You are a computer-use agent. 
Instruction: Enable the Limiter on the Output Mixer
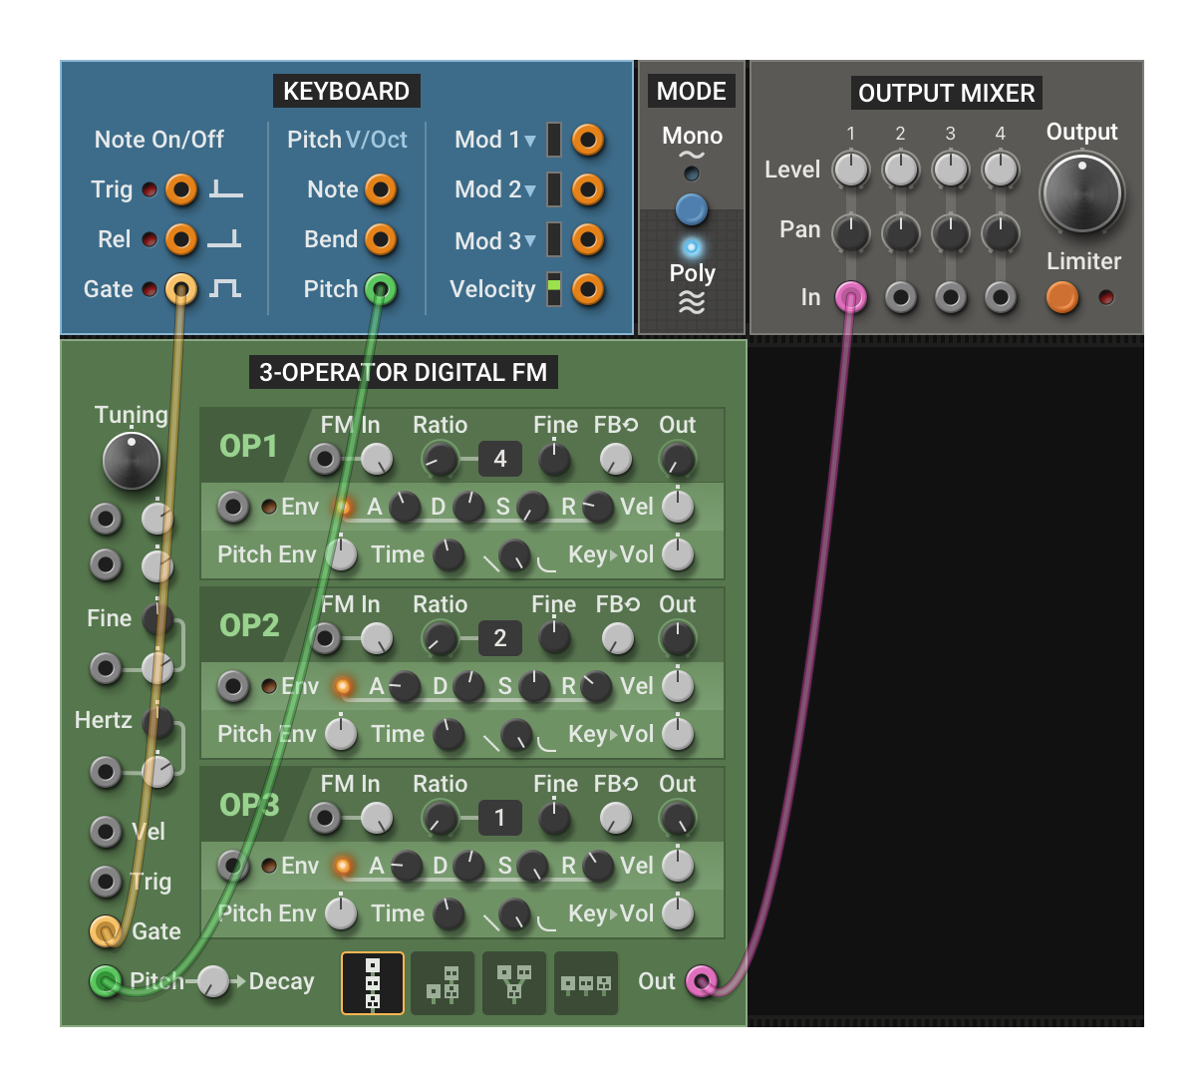tap(1062, 297)
